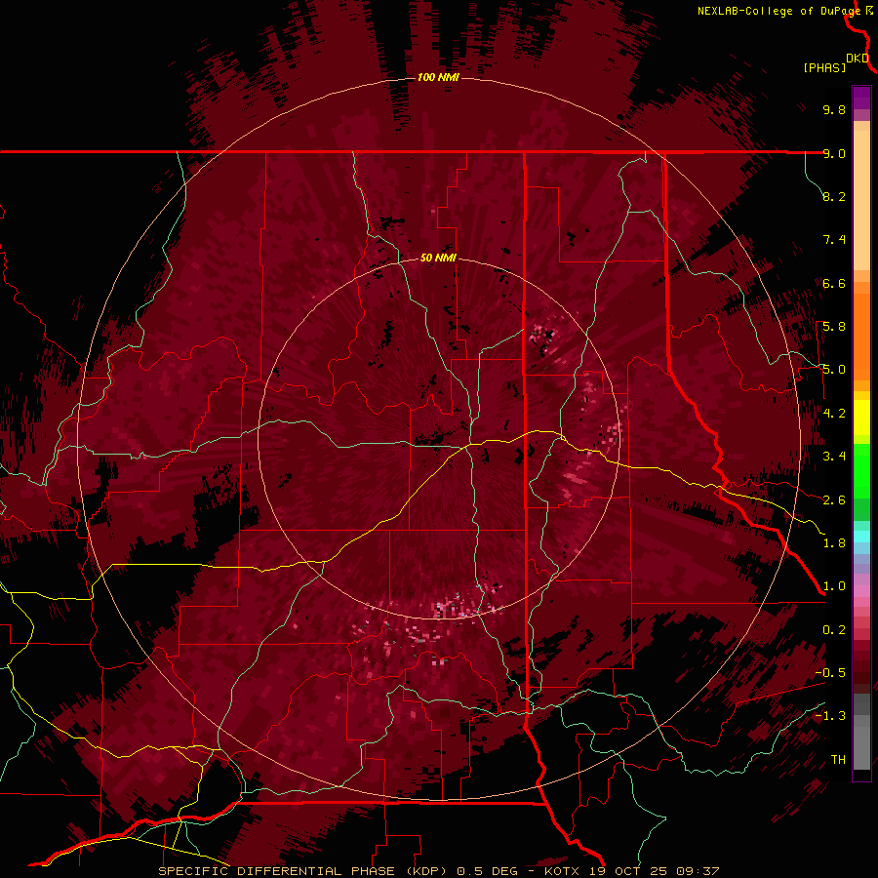
Task: Click the NEXLAB-College of DuPage credit text
Action: click(779, 11)
